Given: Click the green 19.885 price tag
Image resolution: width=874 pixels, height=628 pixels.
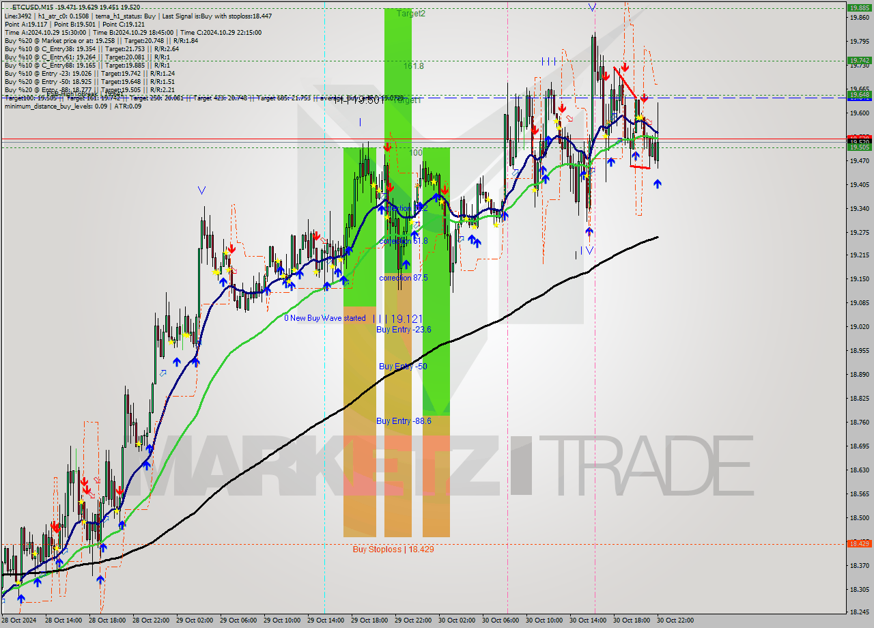Looking at the screenshot, I should [x=859, y=8].
